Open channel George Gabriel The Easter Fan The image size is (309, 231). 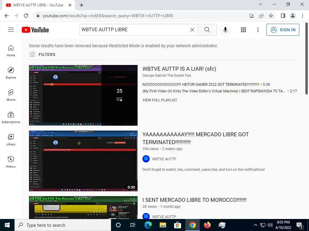coord(167,75)
